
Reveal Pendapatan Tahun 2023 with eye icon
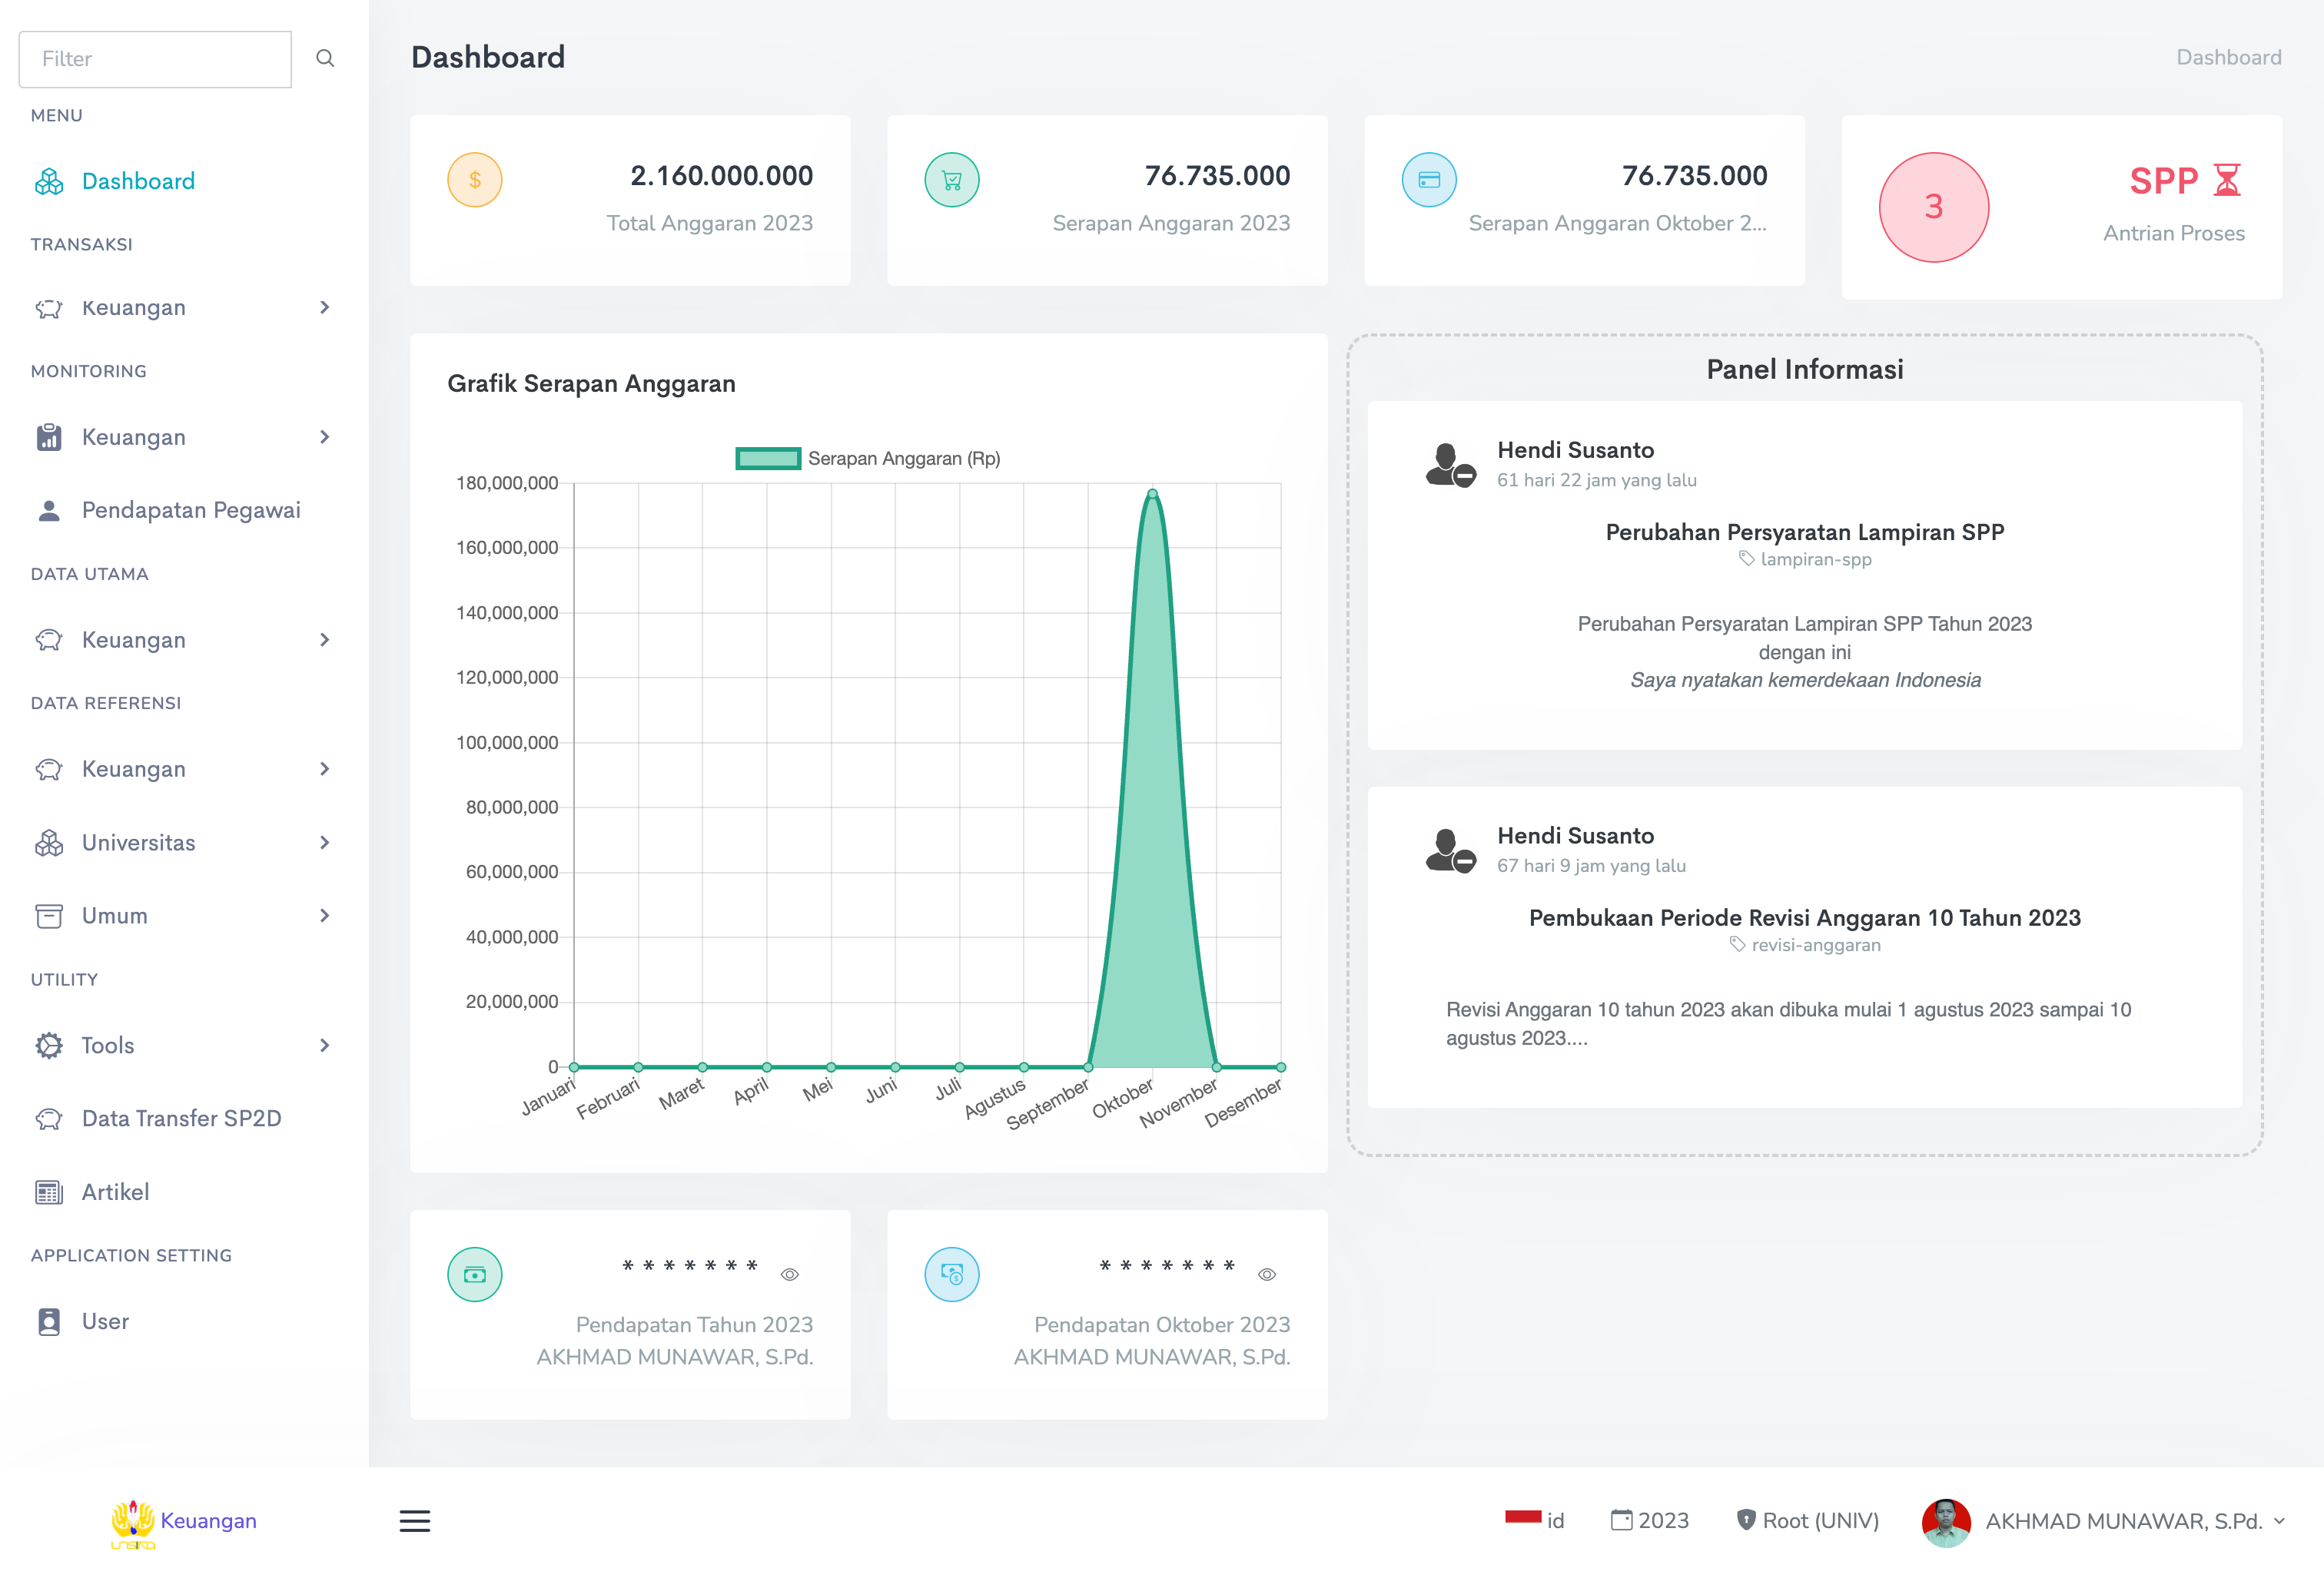point(789,1275)
